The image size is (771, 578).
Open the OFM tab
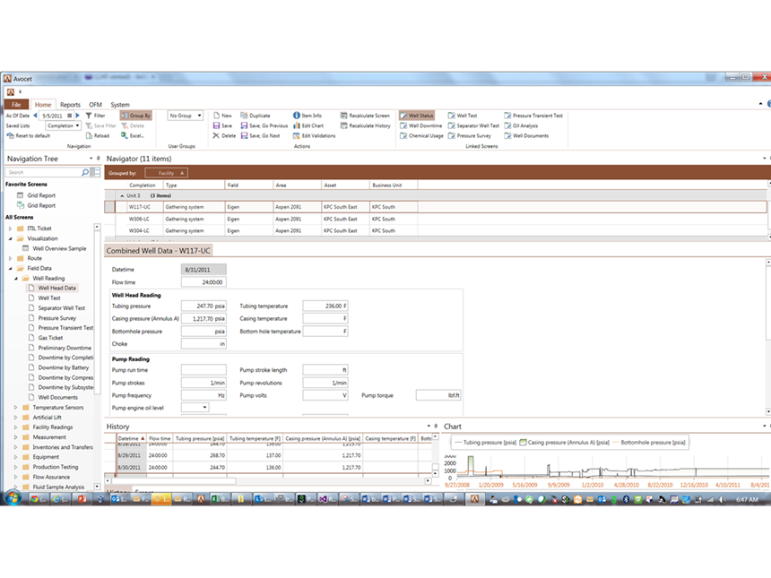97,104
